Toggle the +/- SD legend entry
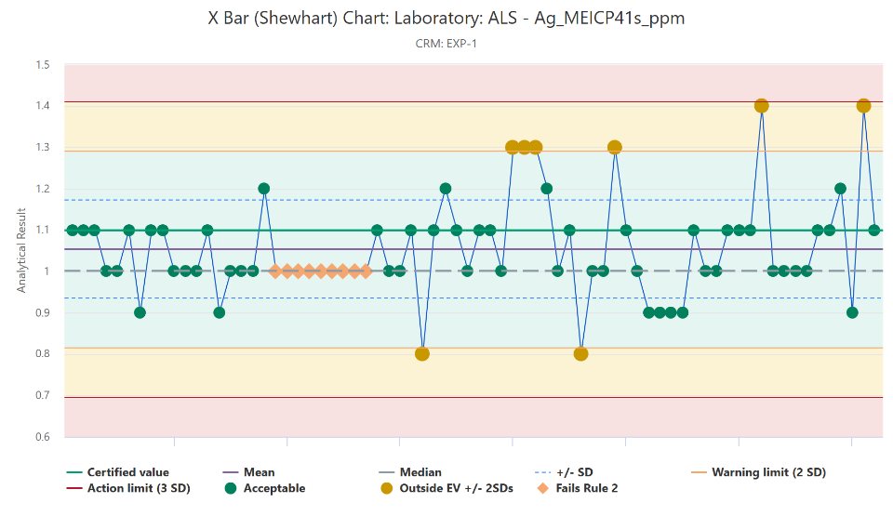Screen dimensions: 893x516 (x=565, y=472)
